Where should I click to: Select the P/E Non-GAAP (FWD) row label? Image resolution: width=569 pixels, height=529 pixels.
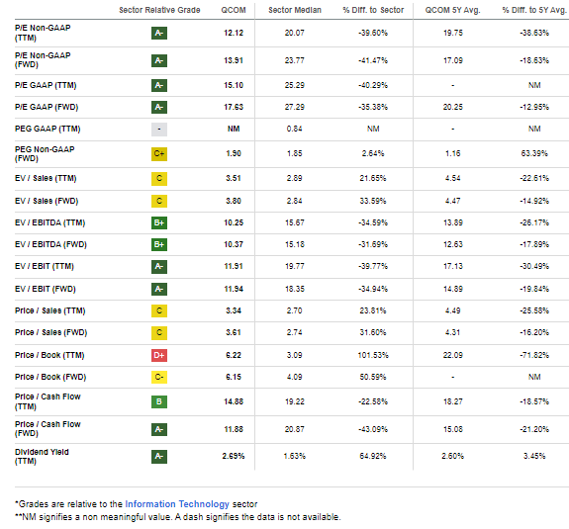(43, 60)
